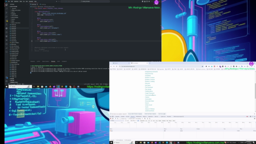Open the throttling dropdown in DevTools Network
Screen dimensions: 256x144
[x=139, y=119]
